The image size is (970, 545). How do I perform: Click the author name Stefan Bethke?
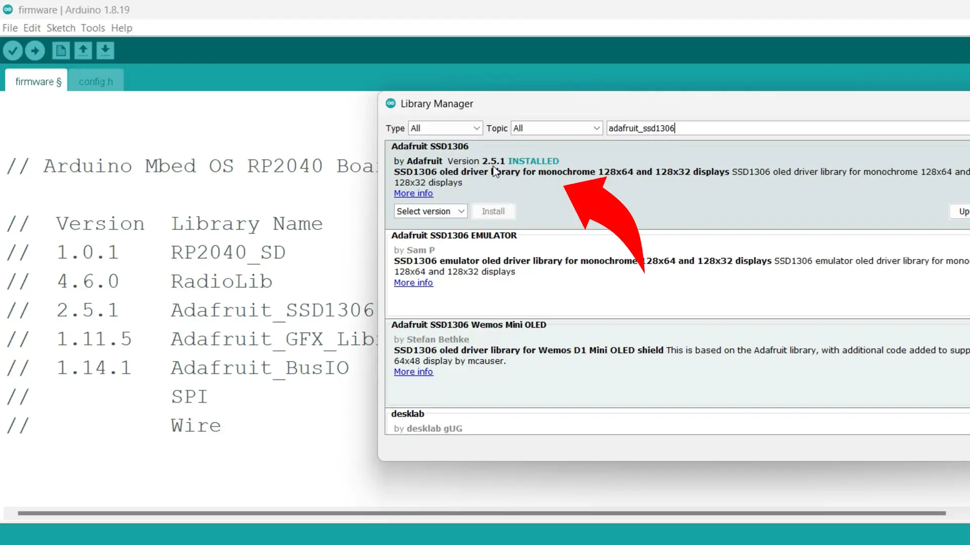pyautogui.click(x=438, y=339)
